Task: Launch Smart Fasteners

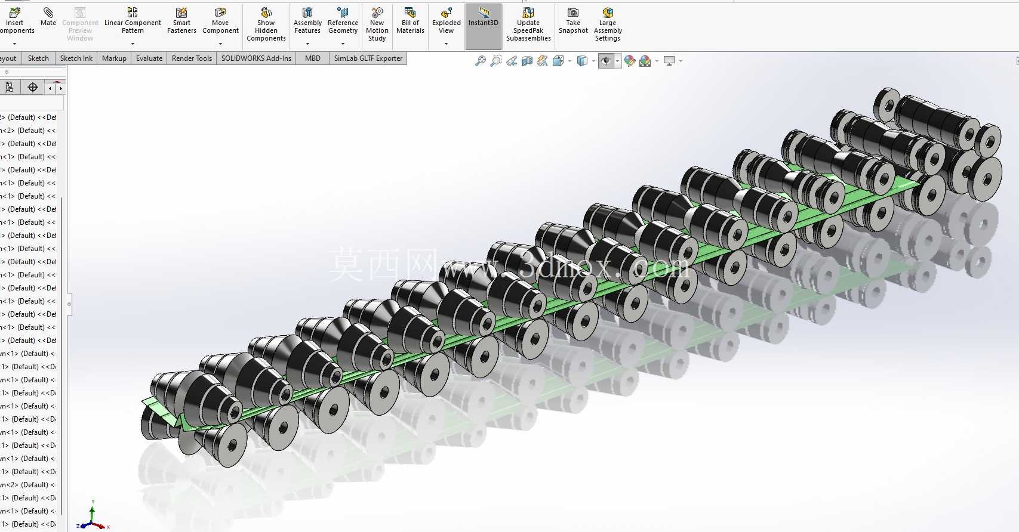Action: pos(181,21)
